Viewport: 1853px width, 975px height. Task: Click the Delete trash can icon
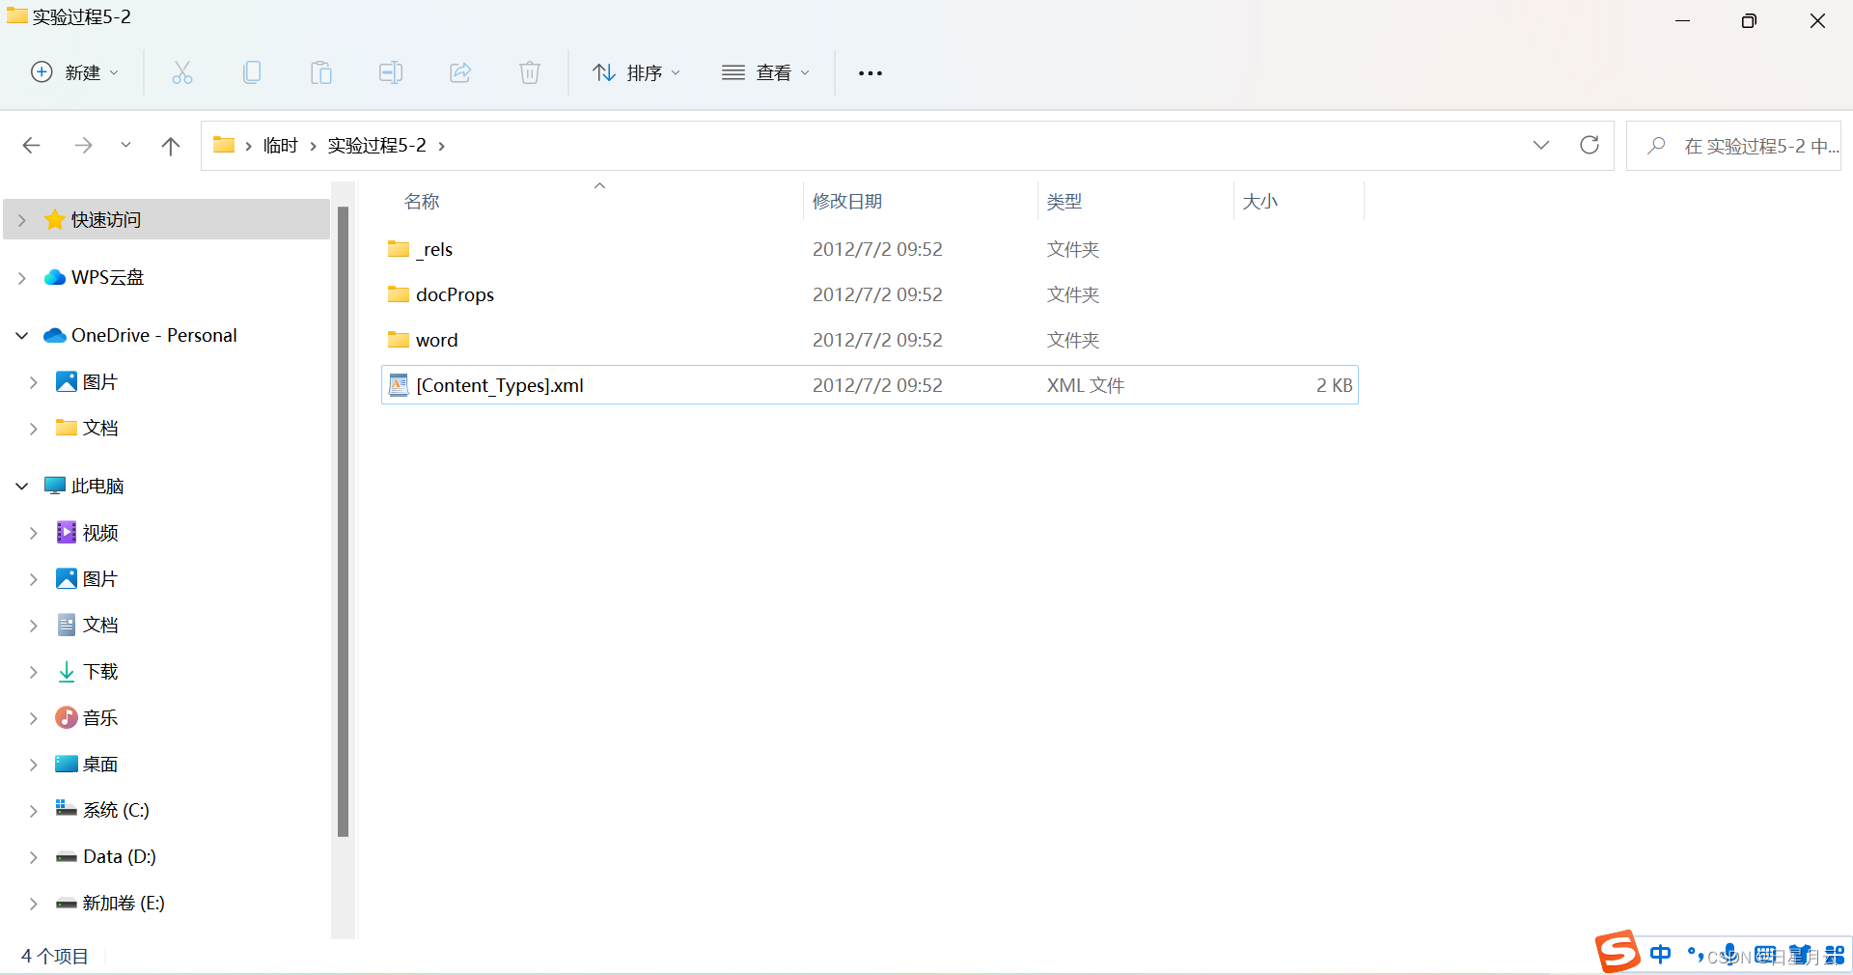pyautogui.click(x=530, y=72)
